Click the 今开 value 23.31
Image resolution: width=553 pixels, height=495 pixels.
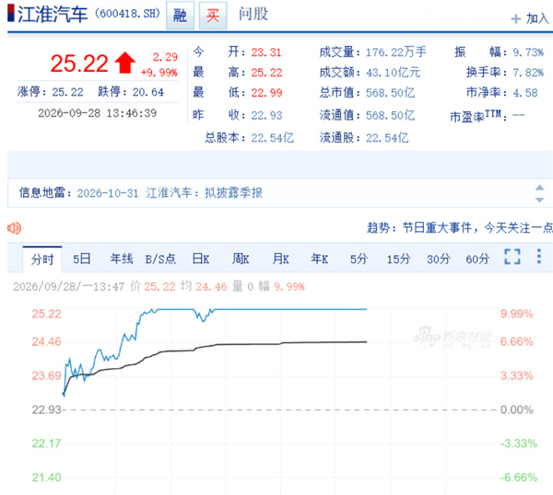(x=266, y=52)
